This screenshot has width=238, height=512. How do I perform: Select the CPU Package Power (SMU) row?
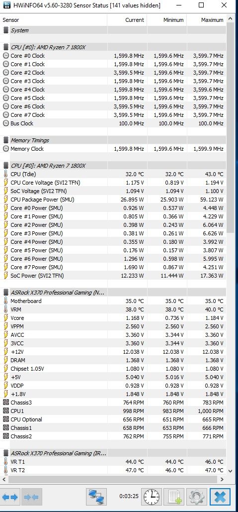coord(113,200)
